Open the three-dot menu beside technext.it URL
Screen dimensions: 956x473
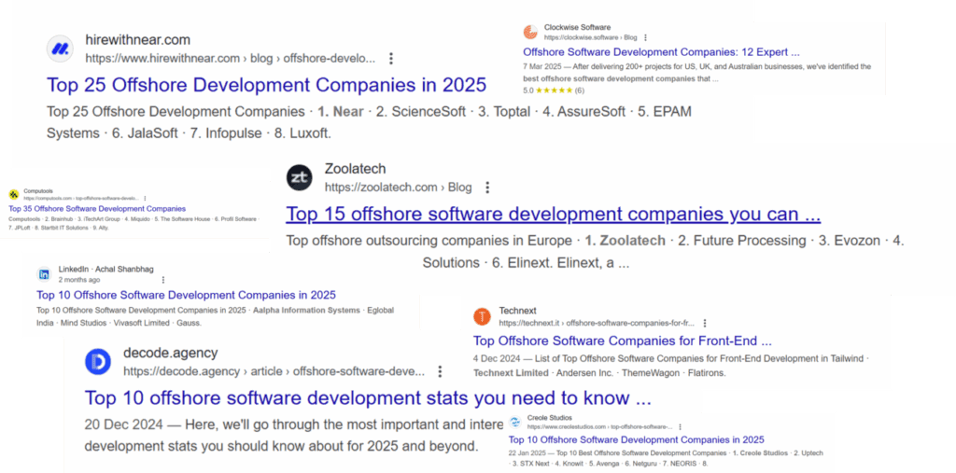(x=705, y=323)
